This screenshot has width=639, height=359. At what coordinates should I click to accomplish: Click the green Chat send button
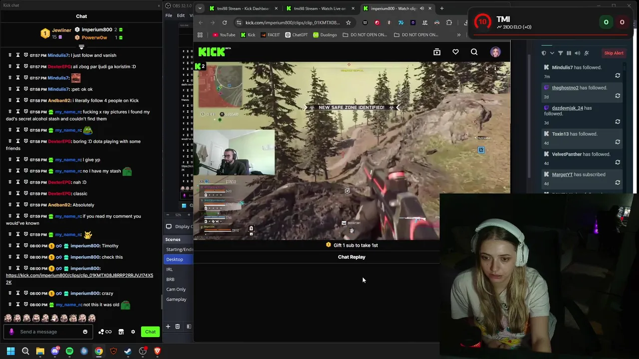(150, 332)
